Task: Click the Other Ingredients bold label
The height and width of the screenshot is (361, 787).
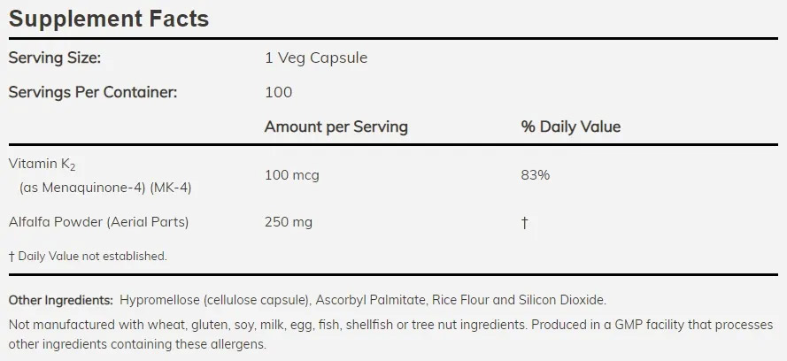Action: pos(61,301)
